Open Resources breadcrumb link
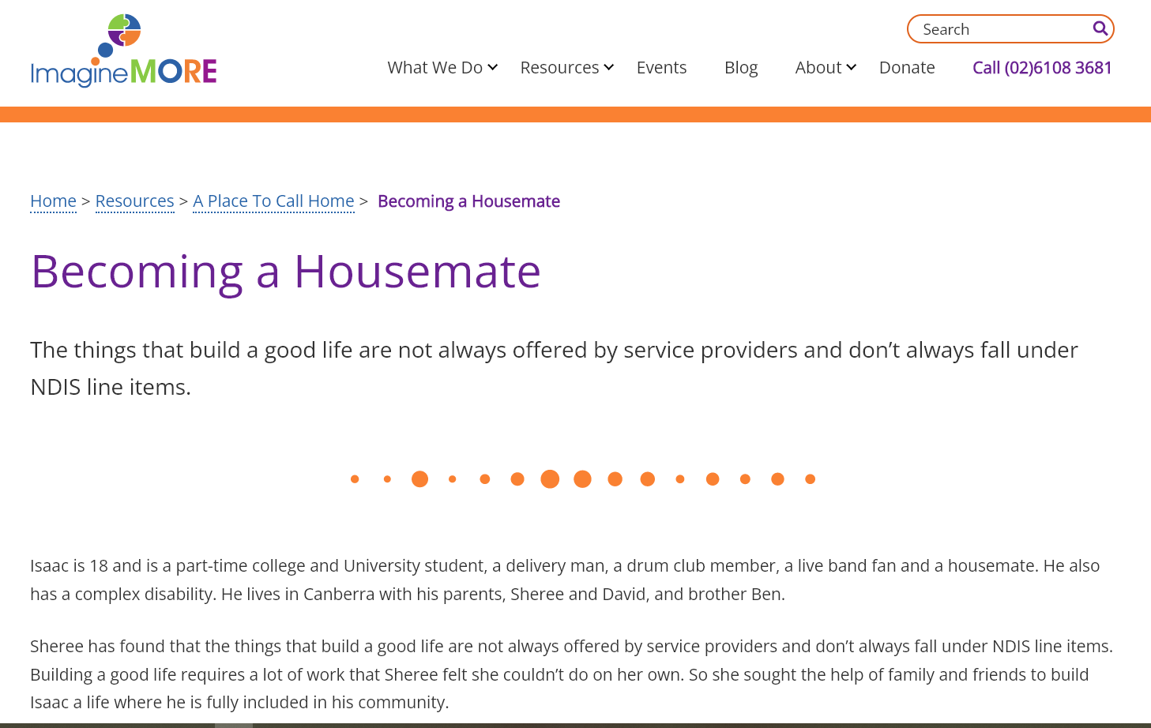 click(x=134, y=201)
